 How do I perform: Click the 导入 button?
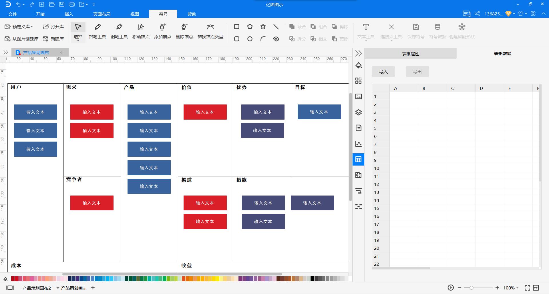383,72
